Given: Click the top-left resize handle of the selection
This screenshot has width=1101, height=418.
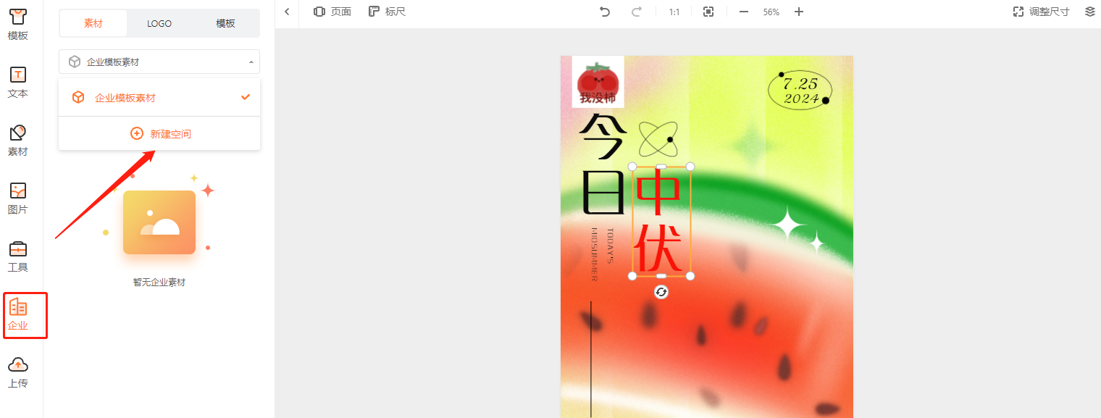Looking at the screenshot, I should pyautogui.click(x=632, y=167).
